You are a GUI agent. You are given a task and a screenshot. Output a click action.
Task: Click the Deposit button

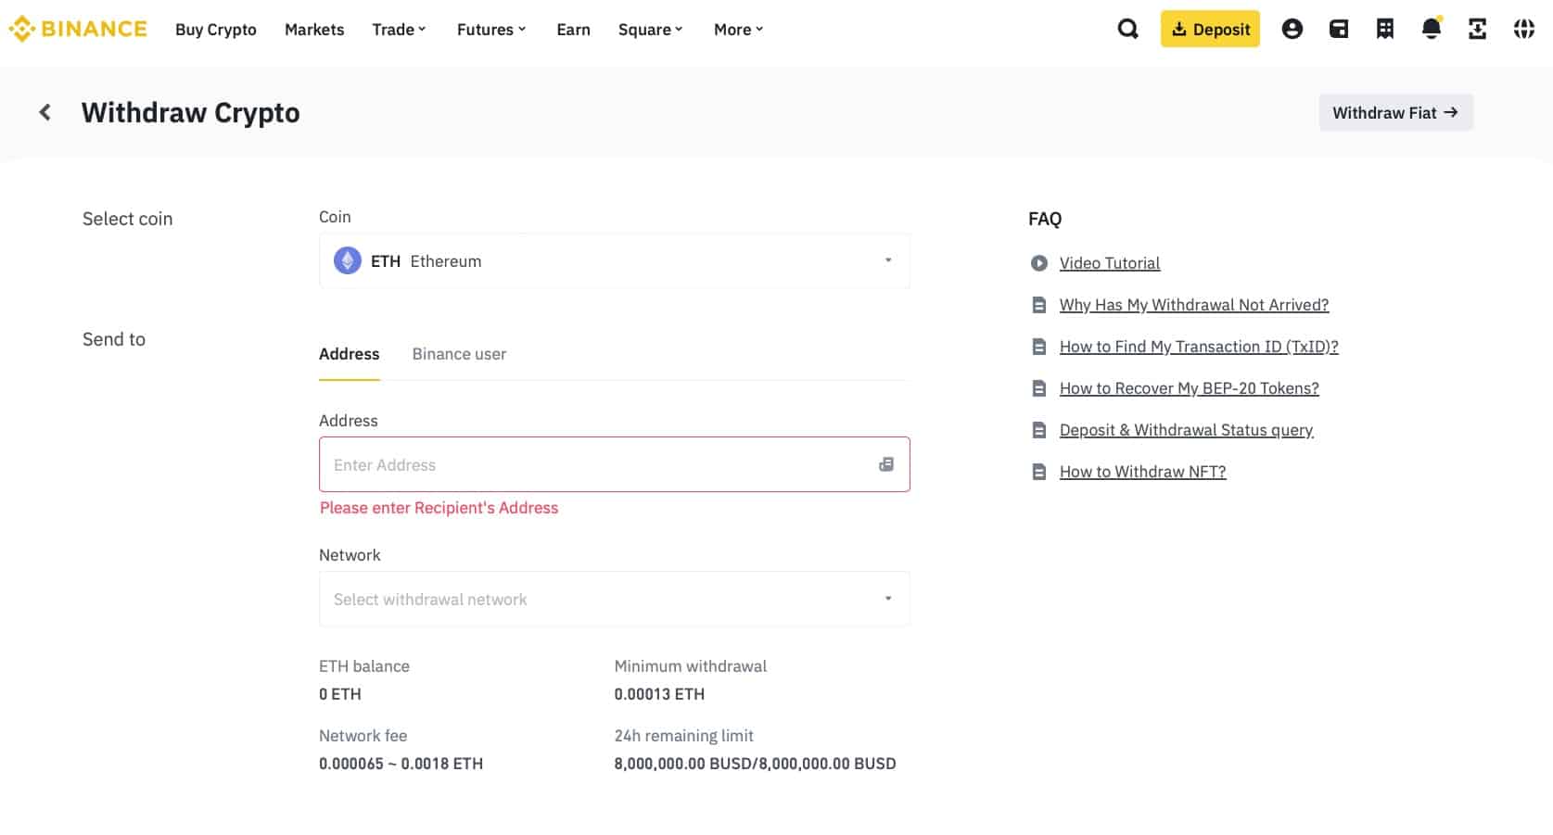click(x=1210, y=29)
